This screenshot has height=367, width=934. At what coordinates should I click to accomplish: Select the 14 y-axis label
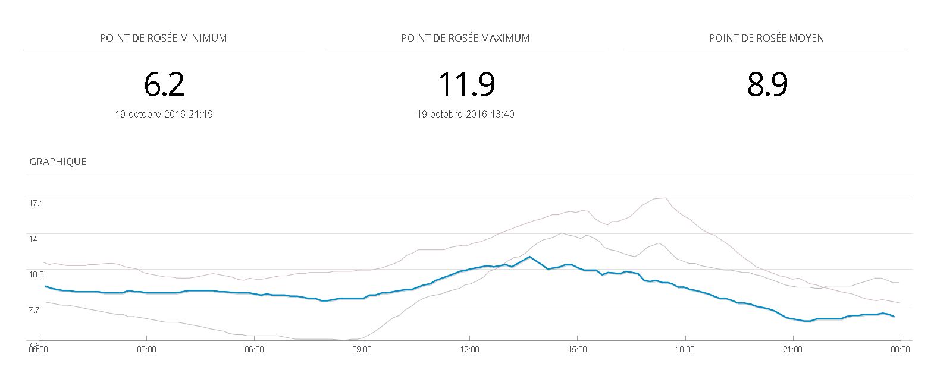33,239
